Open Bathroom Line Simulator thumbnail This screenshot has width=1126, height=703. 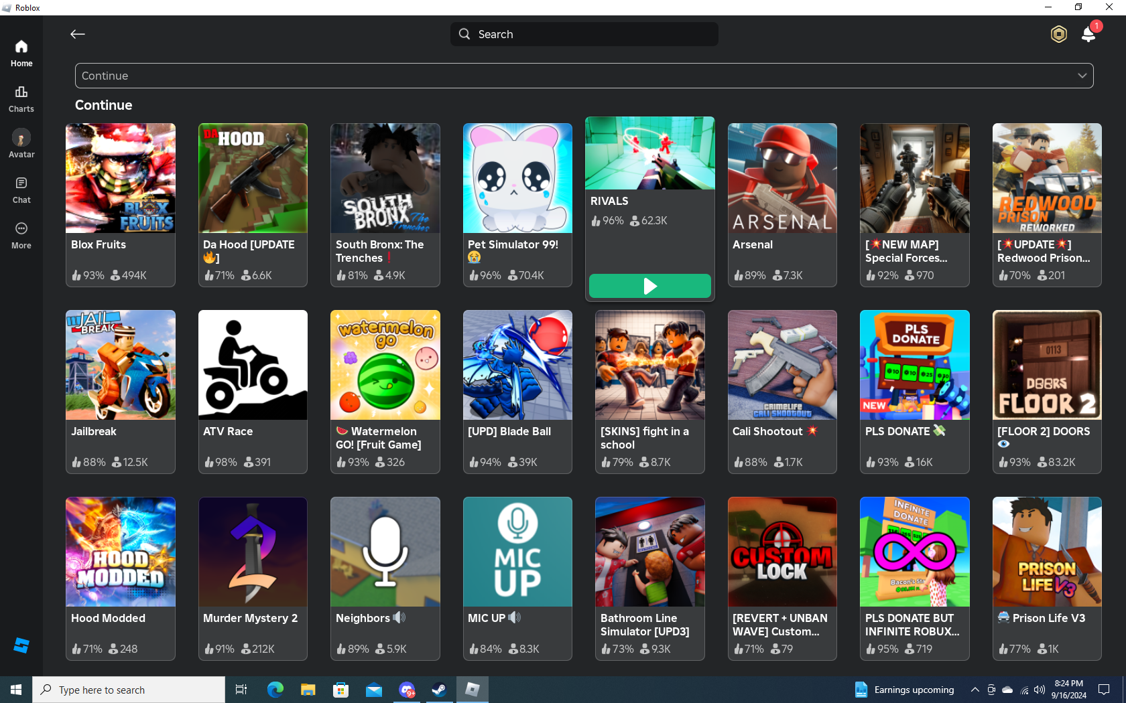tap(650, 552)
